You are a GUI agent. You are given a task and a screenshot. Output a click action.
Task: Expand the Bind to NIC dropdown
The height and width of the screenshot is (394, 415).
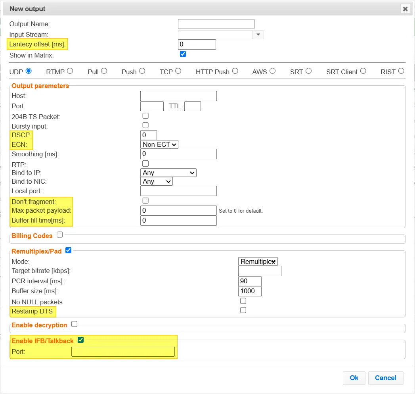[x=157, y=181]
